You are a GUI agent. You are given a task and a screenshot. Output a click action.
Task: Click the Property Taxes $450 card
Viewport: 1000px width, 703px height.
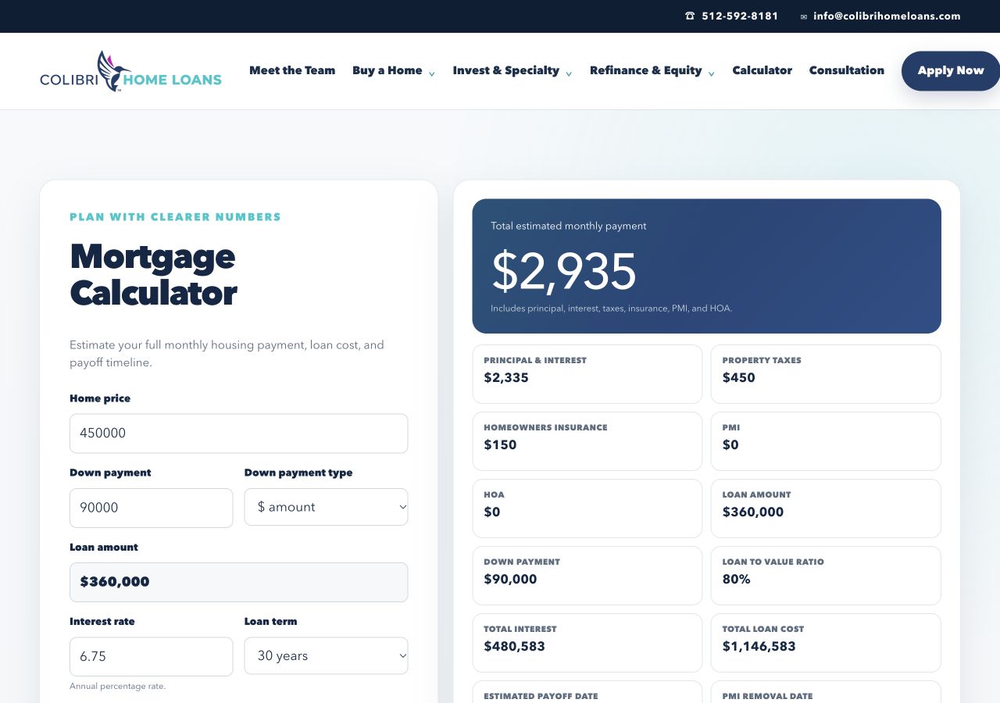(x=826, y=374)
